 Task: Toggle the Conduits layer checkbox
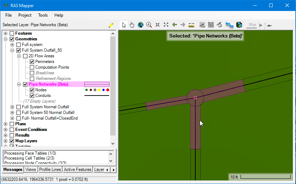pyautogui.click(x=32, y=96)
